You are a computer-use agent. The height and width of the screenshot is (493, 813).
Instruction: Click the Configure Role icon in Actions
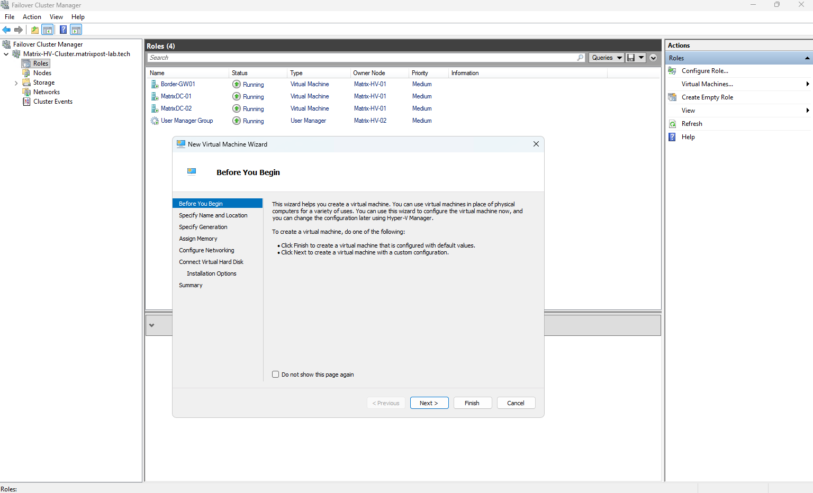click(672, 71)
